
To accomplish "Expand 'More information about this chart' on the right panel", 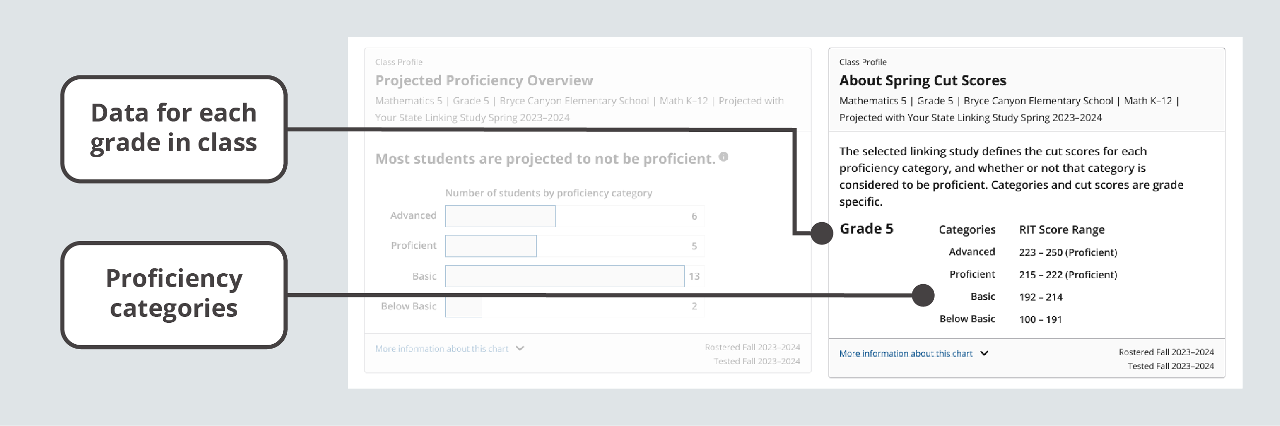I will click(906, 353).
